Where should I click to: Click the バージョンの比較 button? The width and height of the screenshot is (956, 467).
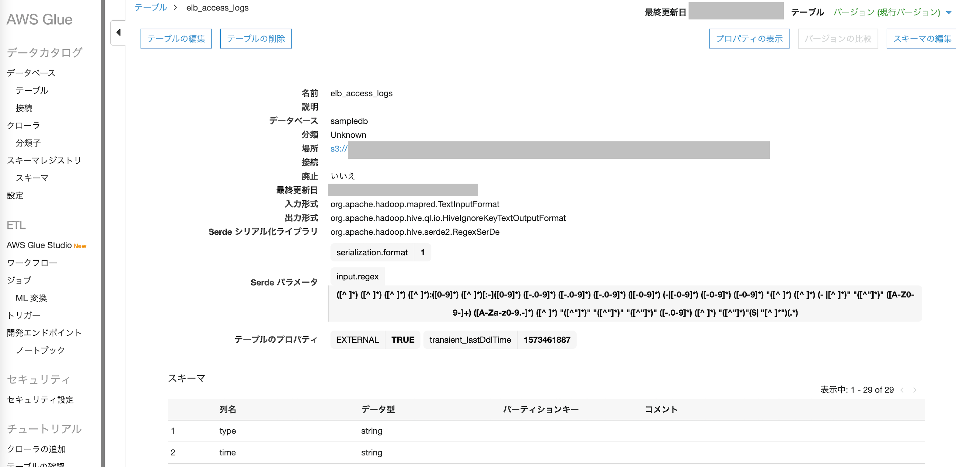pos(838,39)
